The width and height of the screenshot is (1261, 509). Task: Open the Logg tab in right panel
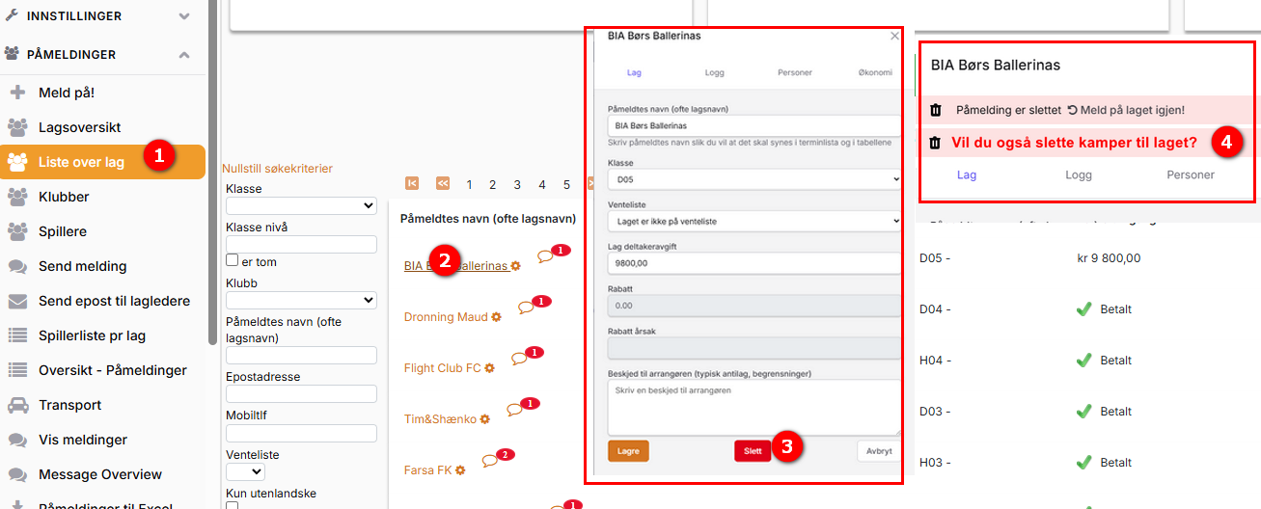(x=1079, y=174)
